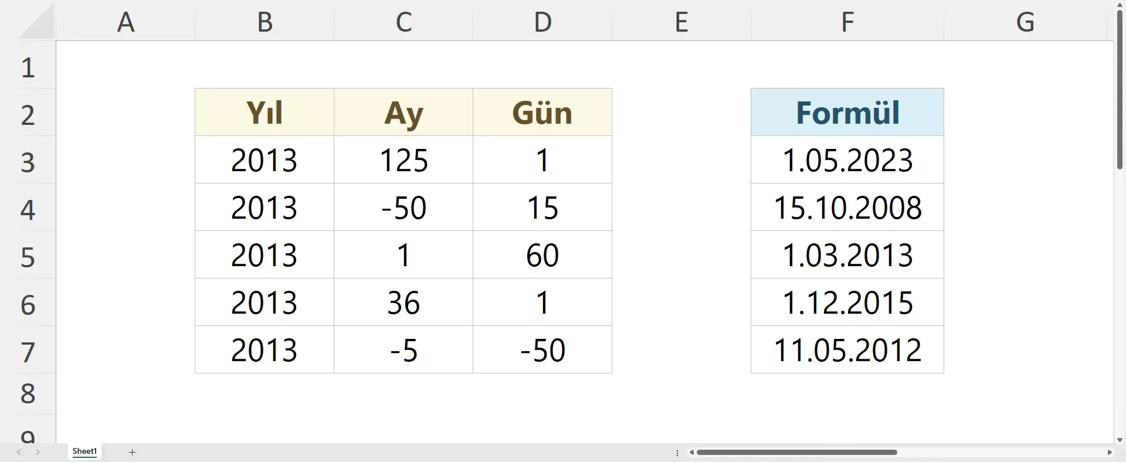Select formula cell 11.05.2012
This screenshot has width=1126, height=462.
(847, 350)
